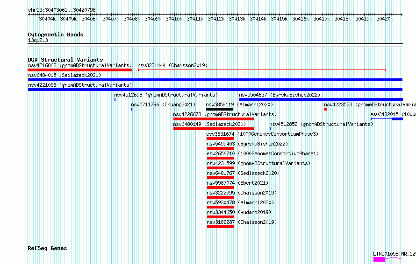Click the 30410k ruler position
The width and height of the screenshot is (416, 264).
(x=174, y=19)
